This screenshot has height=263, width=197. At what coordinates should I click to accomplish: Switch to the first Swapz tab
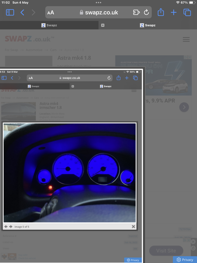click(49, 25)
